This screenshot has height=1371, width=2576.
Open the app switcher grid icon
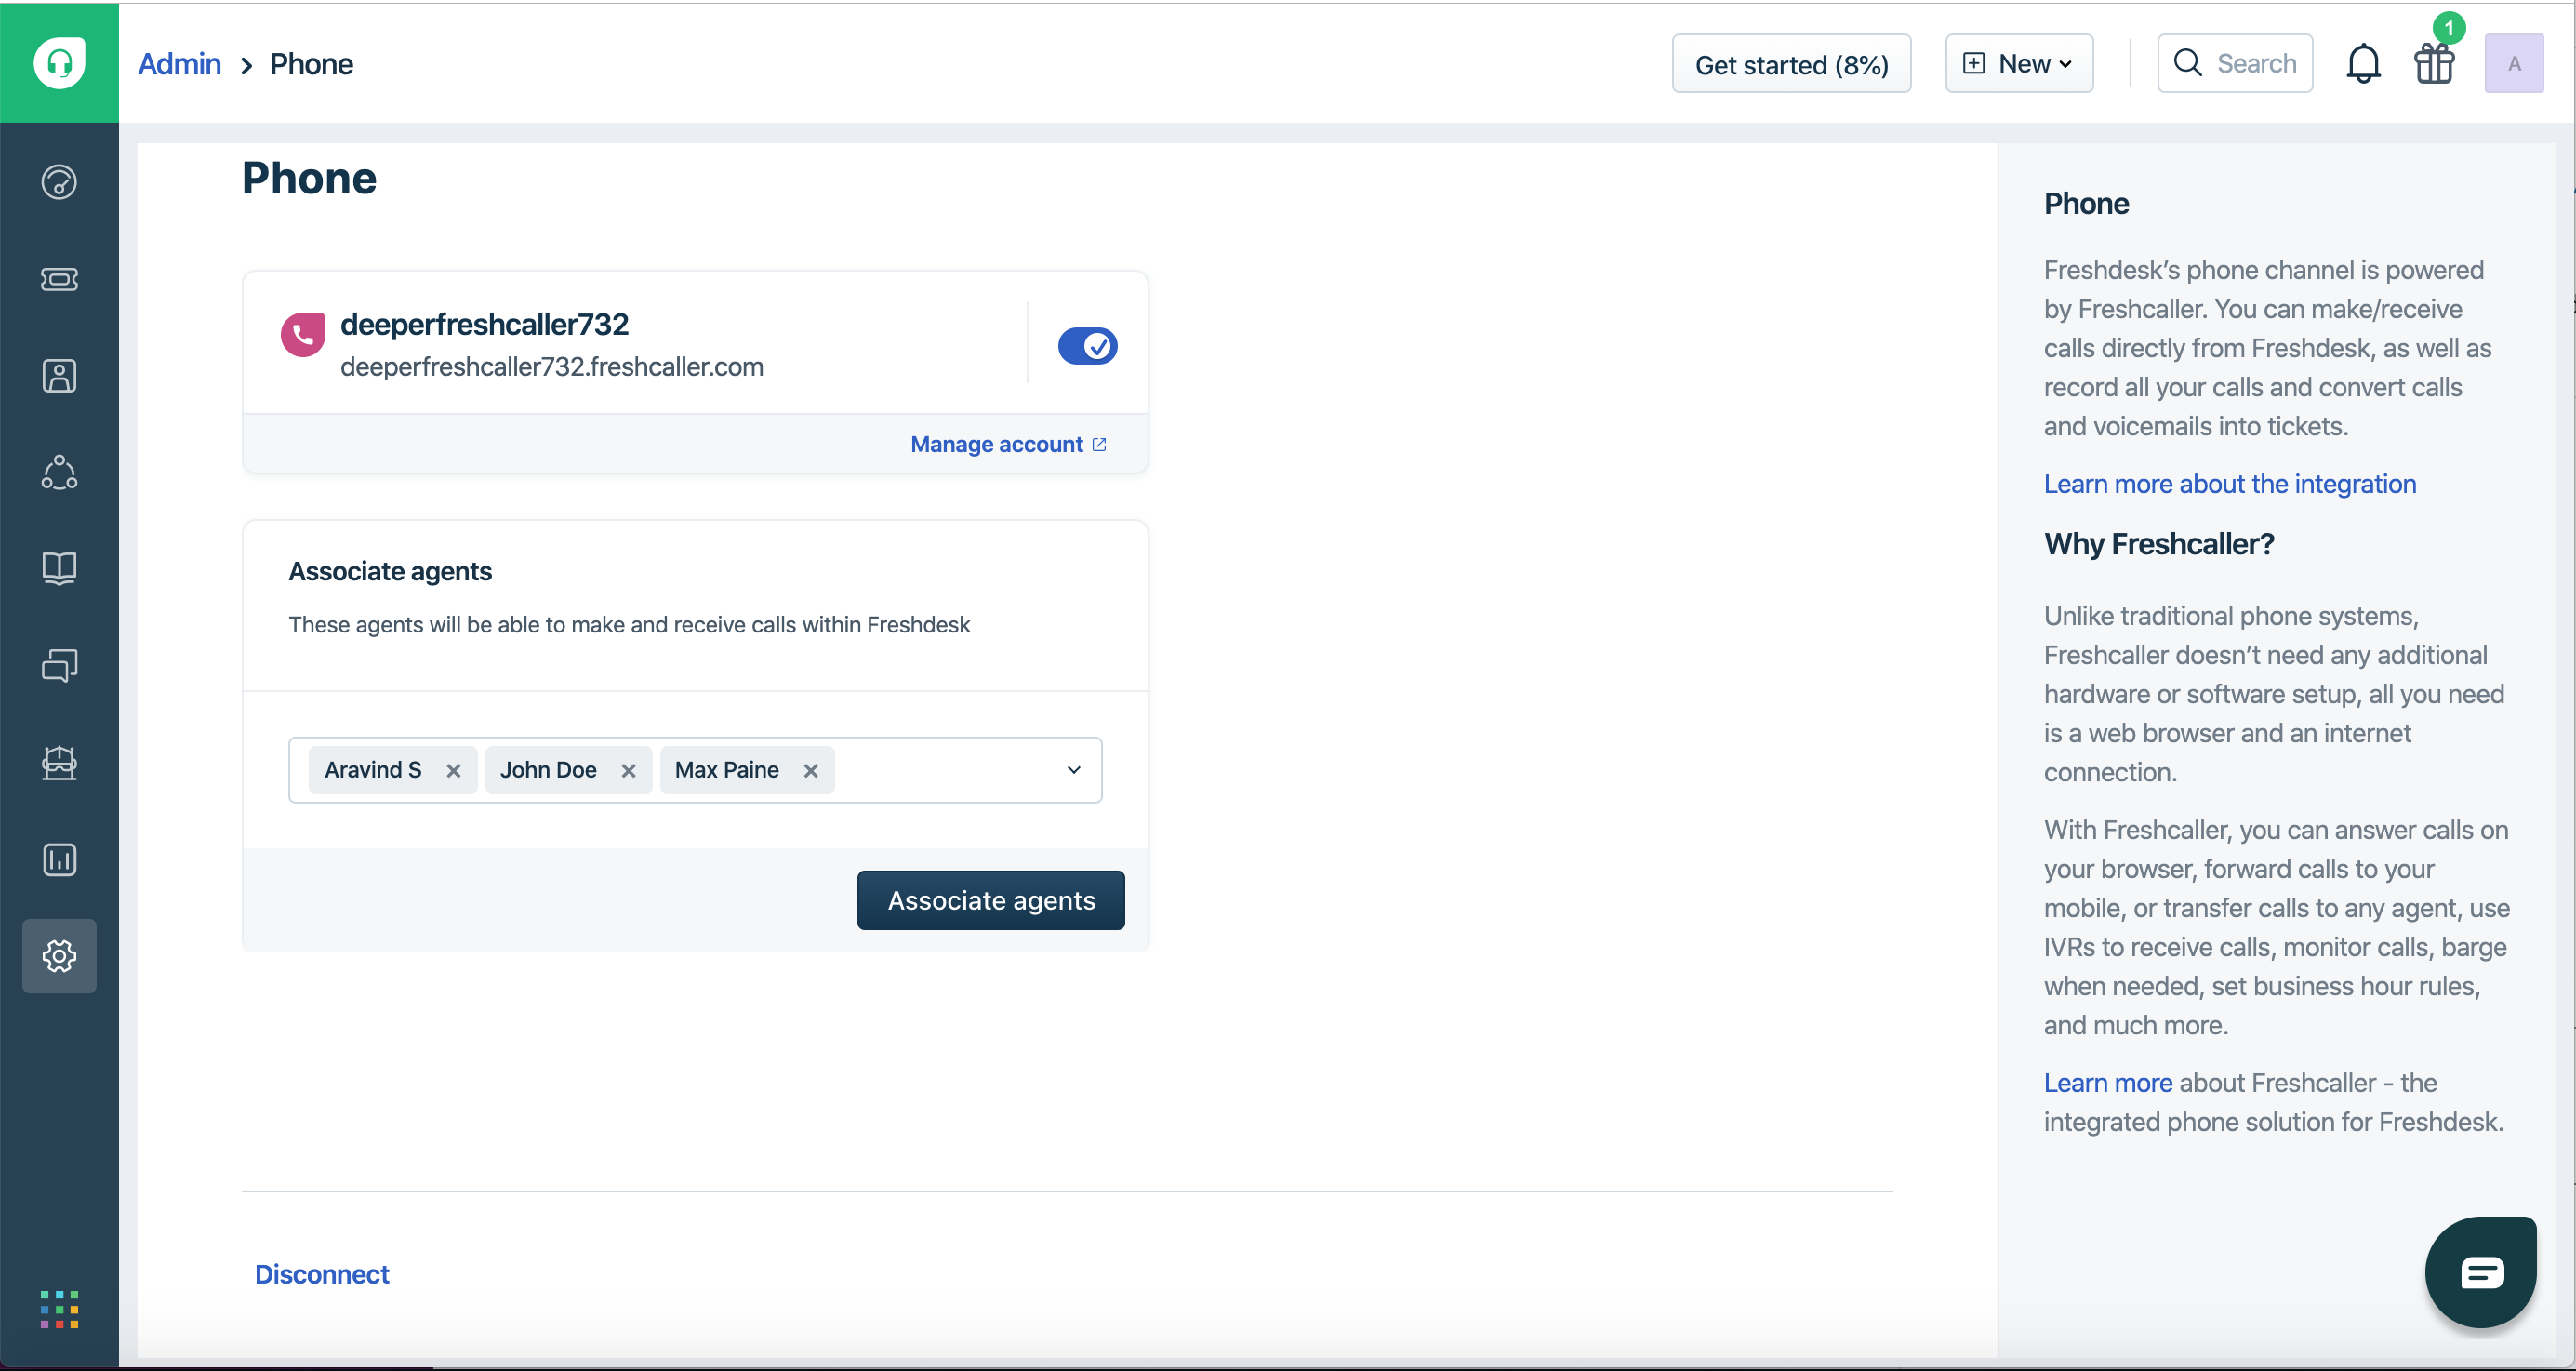coord(59,1309)
